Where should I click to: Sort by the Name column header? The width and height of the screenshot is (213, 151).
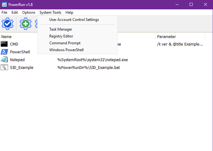(x=6, y=37)
